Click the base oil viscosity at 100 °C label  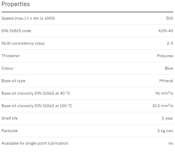coord(37,106)
